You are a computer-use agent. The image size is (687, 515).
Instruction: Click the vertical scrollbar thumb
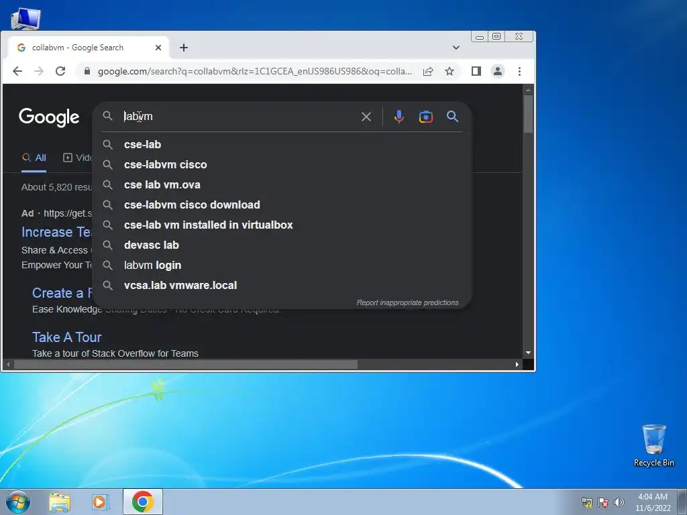tap(529, 114)
